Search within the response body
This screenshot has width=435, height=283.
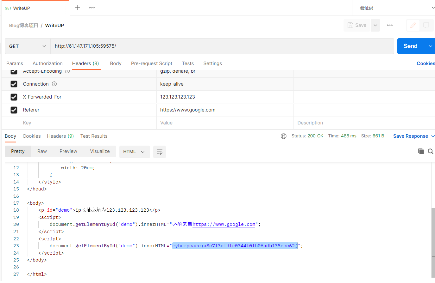(x=431, y=151)
